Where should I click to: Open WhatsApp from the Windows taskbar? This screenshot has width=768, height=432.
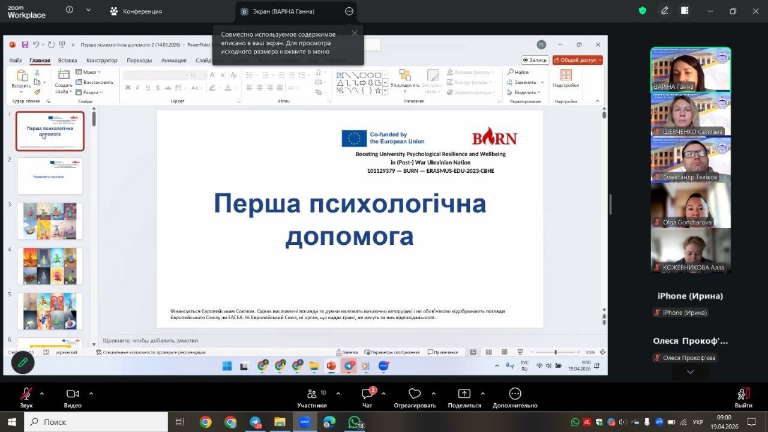point(355,422)
